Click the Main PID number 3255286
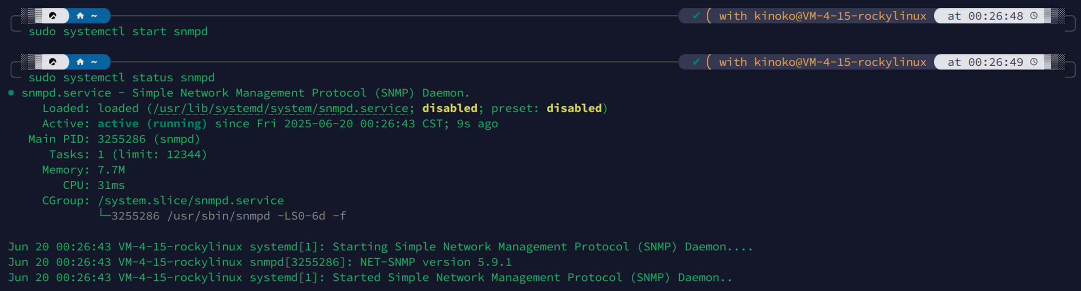The height and width of the screenshot is (291, 1081). tap(122, 139)
